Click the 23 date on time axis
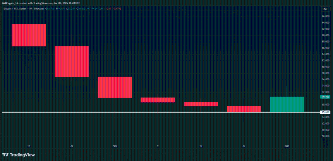333x161 pixels. (244, 146)
